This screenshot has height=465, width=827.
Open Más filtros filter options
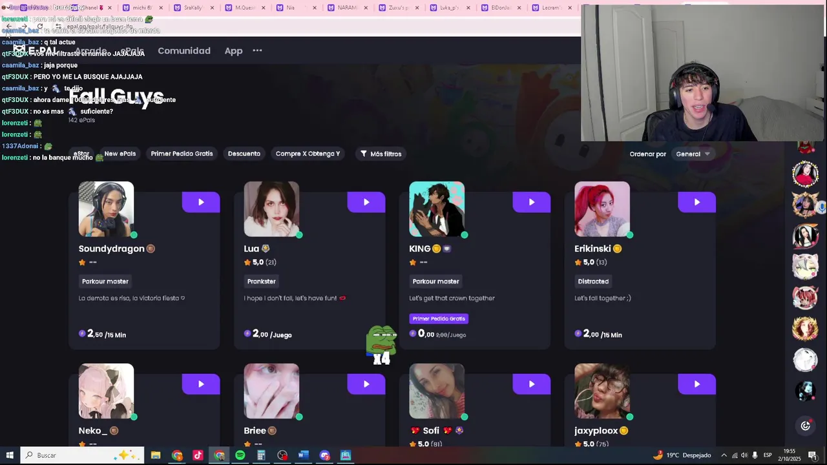(x=381, y=154)
